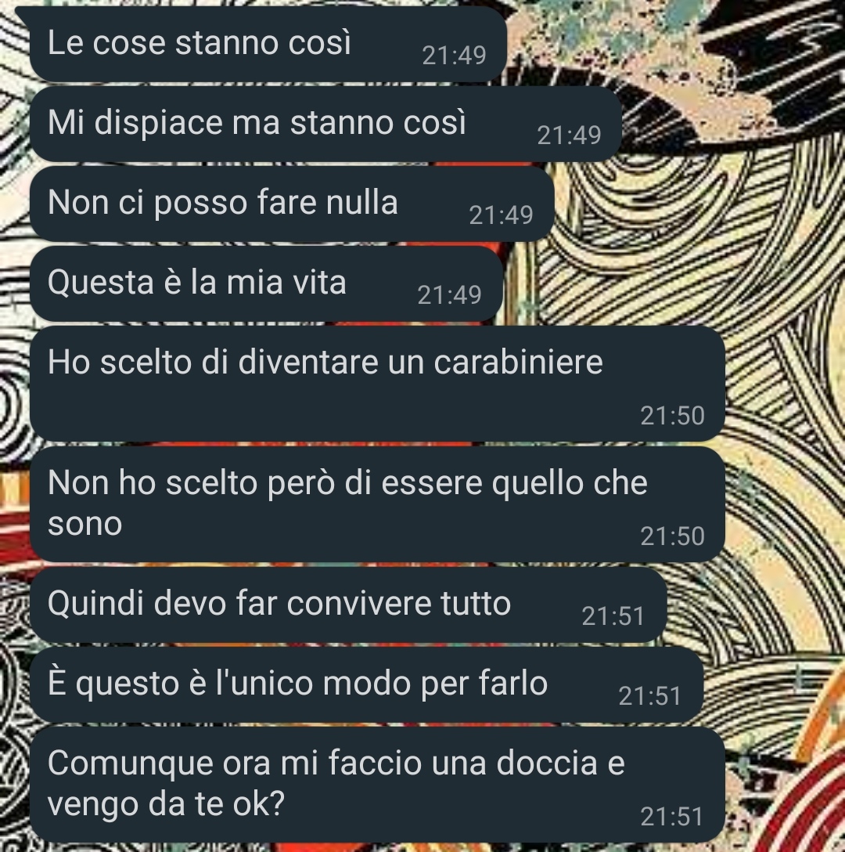Select the message "Mi dispiace ma stanno così"
Screen dimensions: 845x852
coord(325,124)
